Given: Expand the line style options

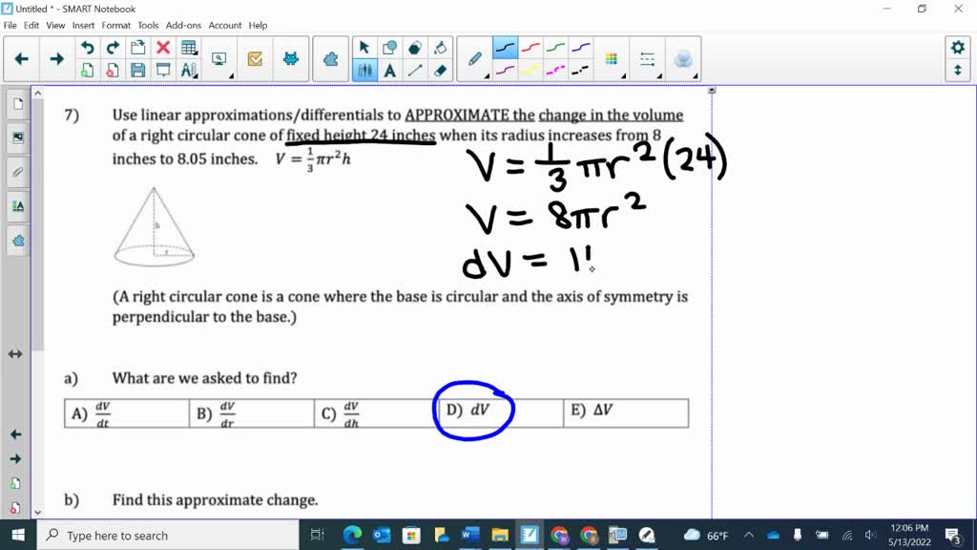Looking at the screenshot, I should tap(659, 76).
